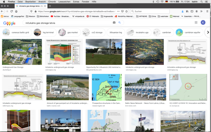
Task: Click the tracking protection shield icon
Action: [31, 12]
